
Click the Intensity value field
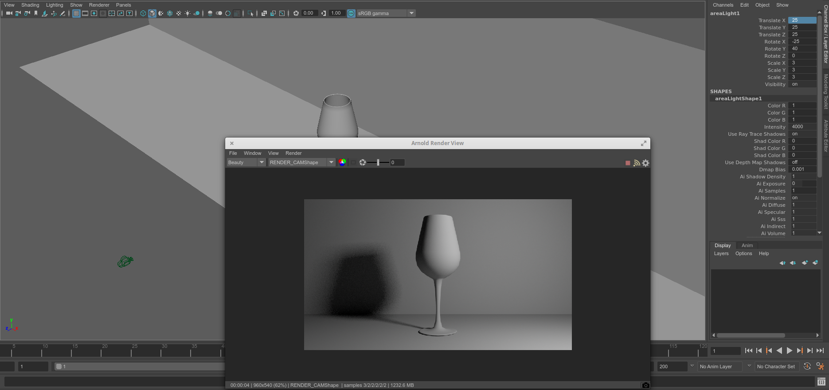coord(802,127)
